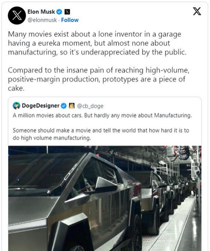Click the blue verified badge beside Elon Musk

(59, 12)
